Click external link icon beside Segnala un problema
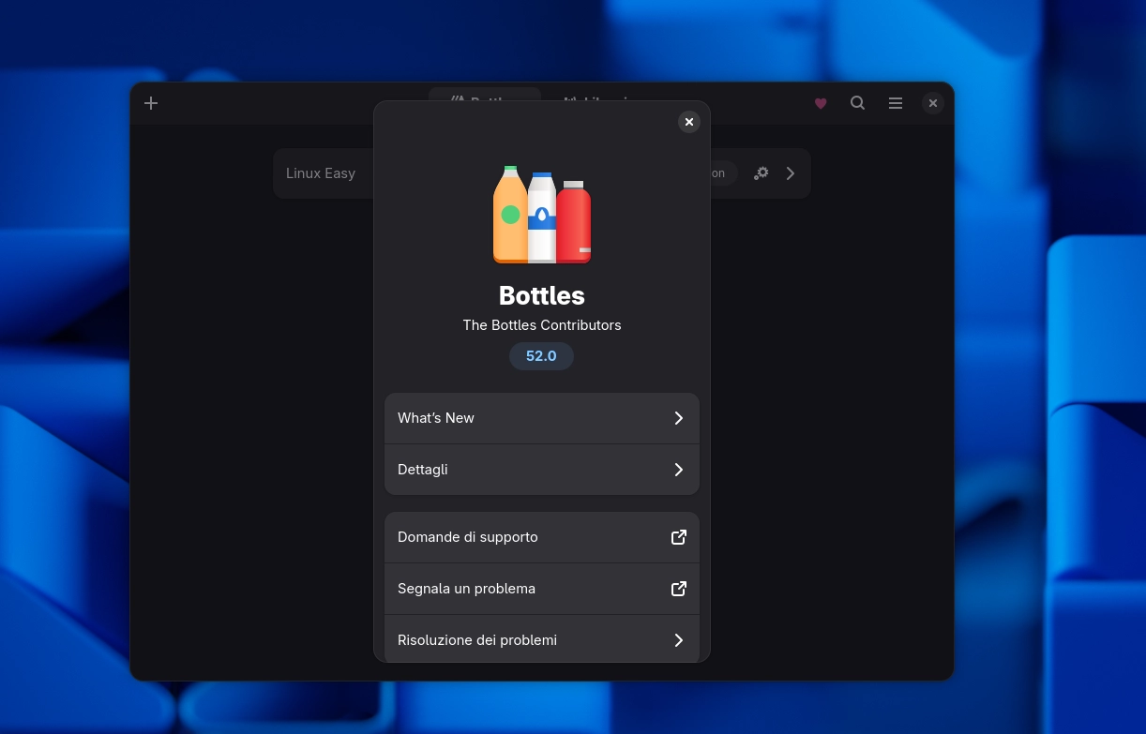1146x734 pixels. [678, 589]
